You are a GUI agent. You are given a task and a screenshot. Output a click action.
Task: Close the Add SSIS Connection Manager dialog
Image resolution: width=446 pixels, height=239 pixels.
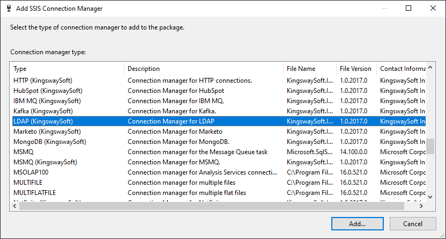coord(433,8)
